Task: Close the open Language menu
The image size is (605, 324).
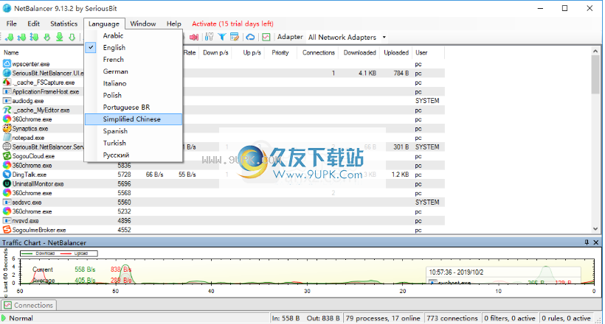Action: [104, 24]
